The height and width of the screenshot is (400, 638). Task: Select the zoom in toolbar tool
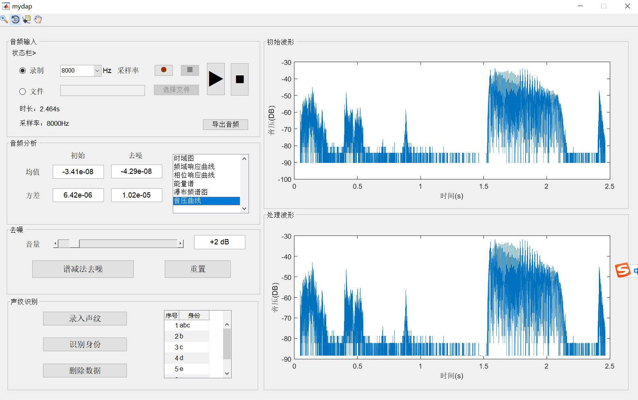(x=4, y=19)
